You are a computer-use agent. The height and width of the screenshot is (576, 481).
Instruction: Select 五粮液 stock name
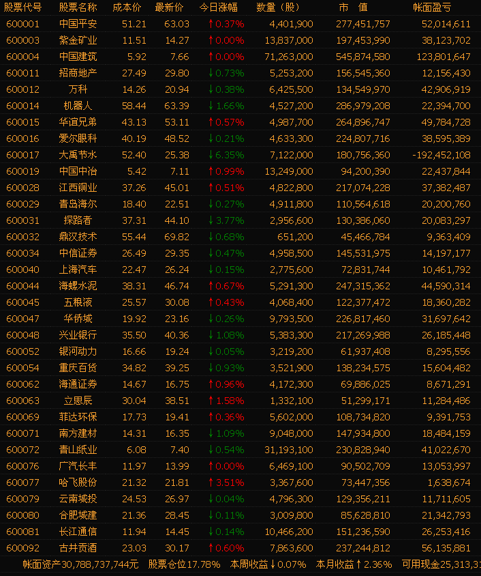point(78,302)
